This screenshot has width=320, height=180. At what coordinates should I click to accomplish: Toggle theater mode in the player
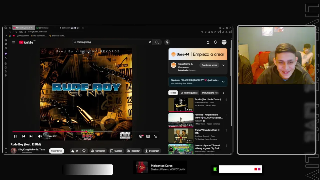pos(148,136)
